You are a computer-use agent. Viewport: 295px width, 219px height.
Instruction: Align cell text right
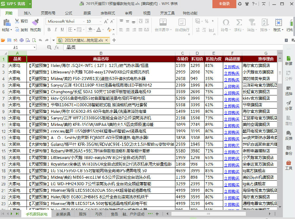134,30
